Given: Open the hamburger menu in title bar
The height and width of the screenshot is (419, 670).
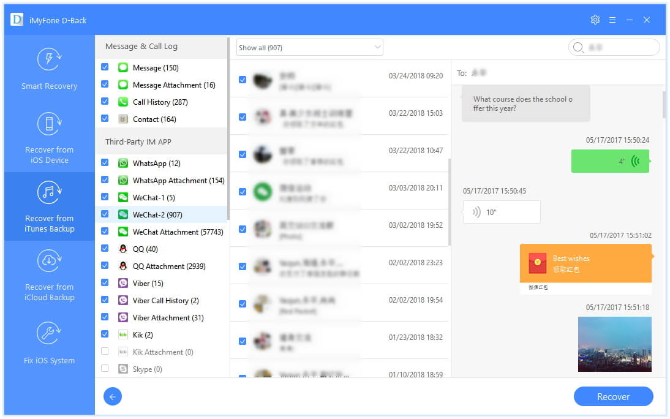Looking at the screenshot, I should pos(612,20).
